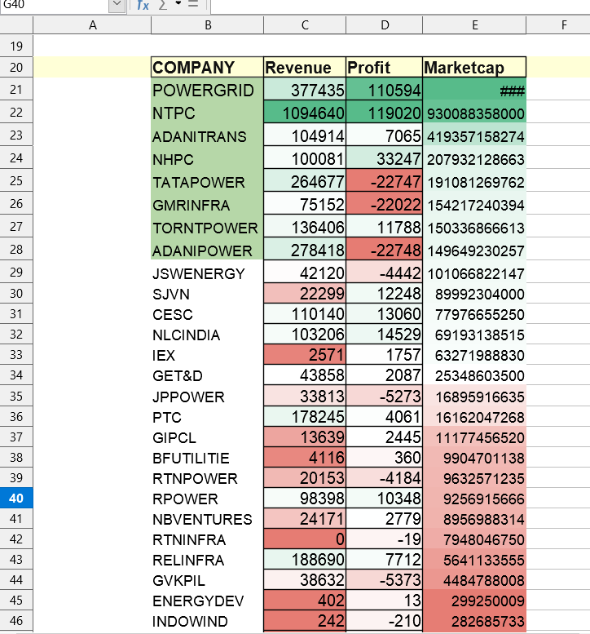Select the BFUTILITIE cell
Viewport: 590px width, 634px height.
tap(207, 457)
